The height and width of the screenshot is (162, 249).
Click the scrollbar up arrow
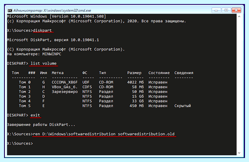tap(239, 16)
